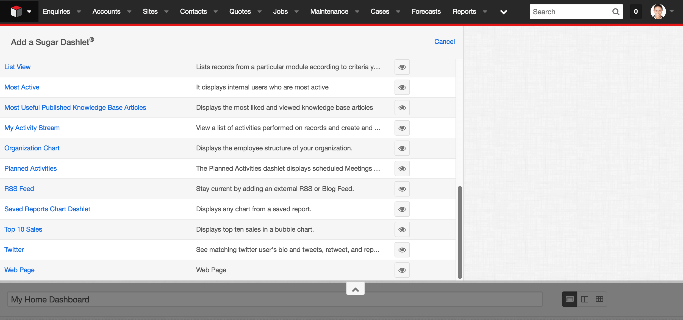Open the user menu dropdown arrow
Image resolution: width=683 pixels, height=320 pixels.
click(x=672, y=11)
